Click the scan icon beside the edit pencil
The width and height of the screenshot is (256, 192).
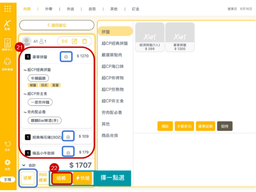(64, 41)
